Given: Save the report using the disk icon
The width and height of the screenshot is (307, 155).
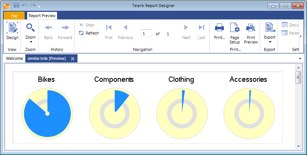Looking at the screenshot, I should 16,6.
